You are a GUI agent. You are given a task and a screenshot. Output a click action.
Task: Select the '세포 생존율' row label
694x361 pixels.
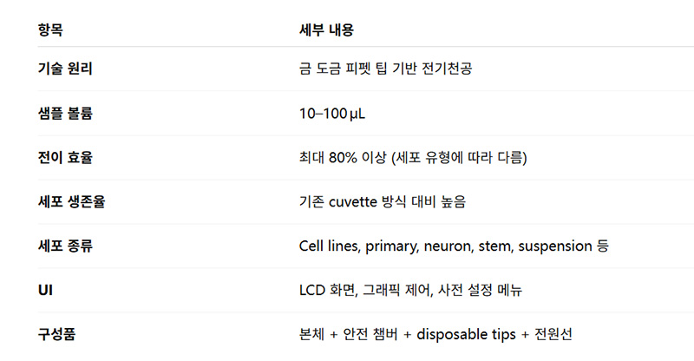pyautogui.click(x=71, y=201)
